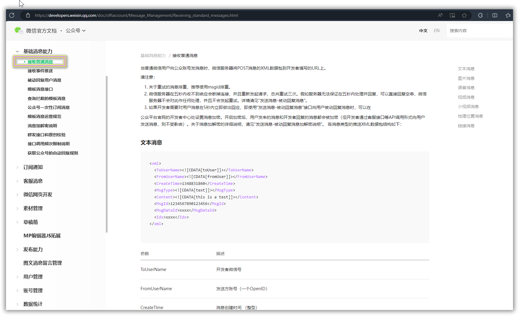Viewport: 519px width, 316px height.
Task: Open 被动回复用户消息 in the sidebar
Action: point(44,80)
